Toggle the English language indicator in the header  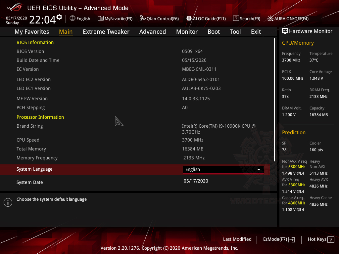80,19
